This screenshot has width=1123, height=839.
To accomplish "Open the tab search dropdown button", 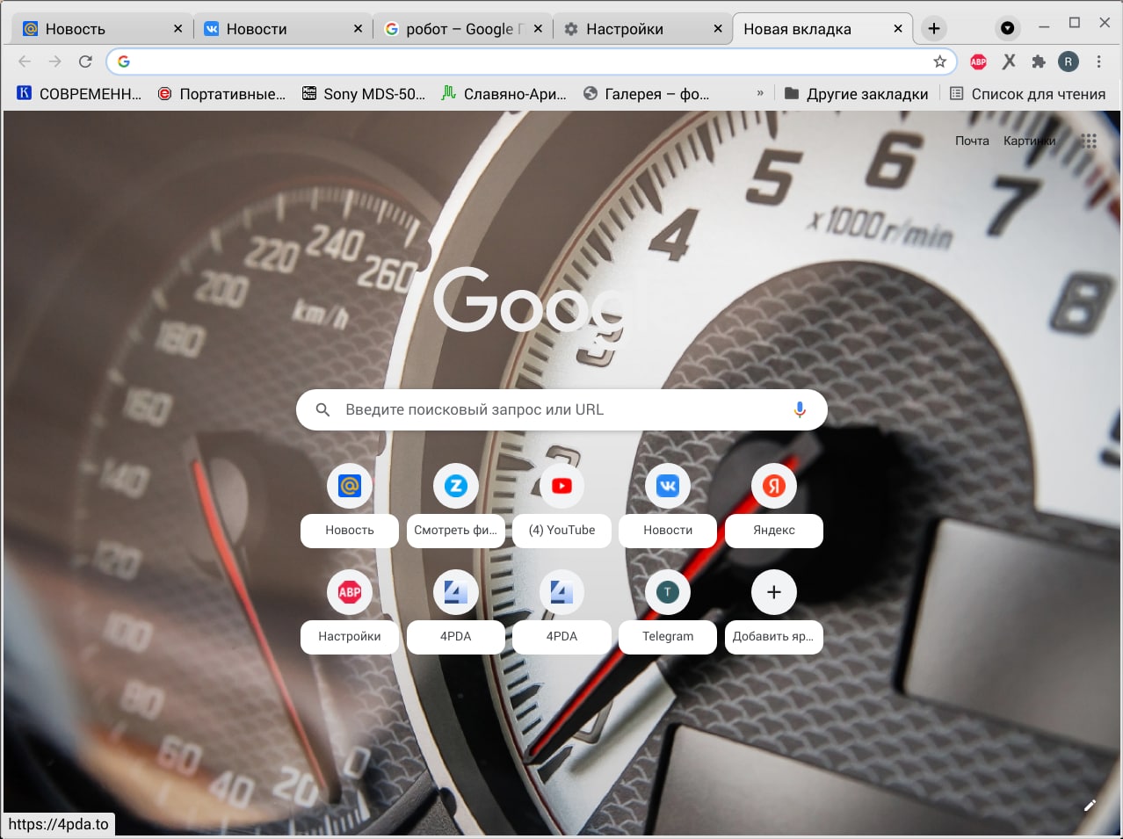I will point(1008,28).
